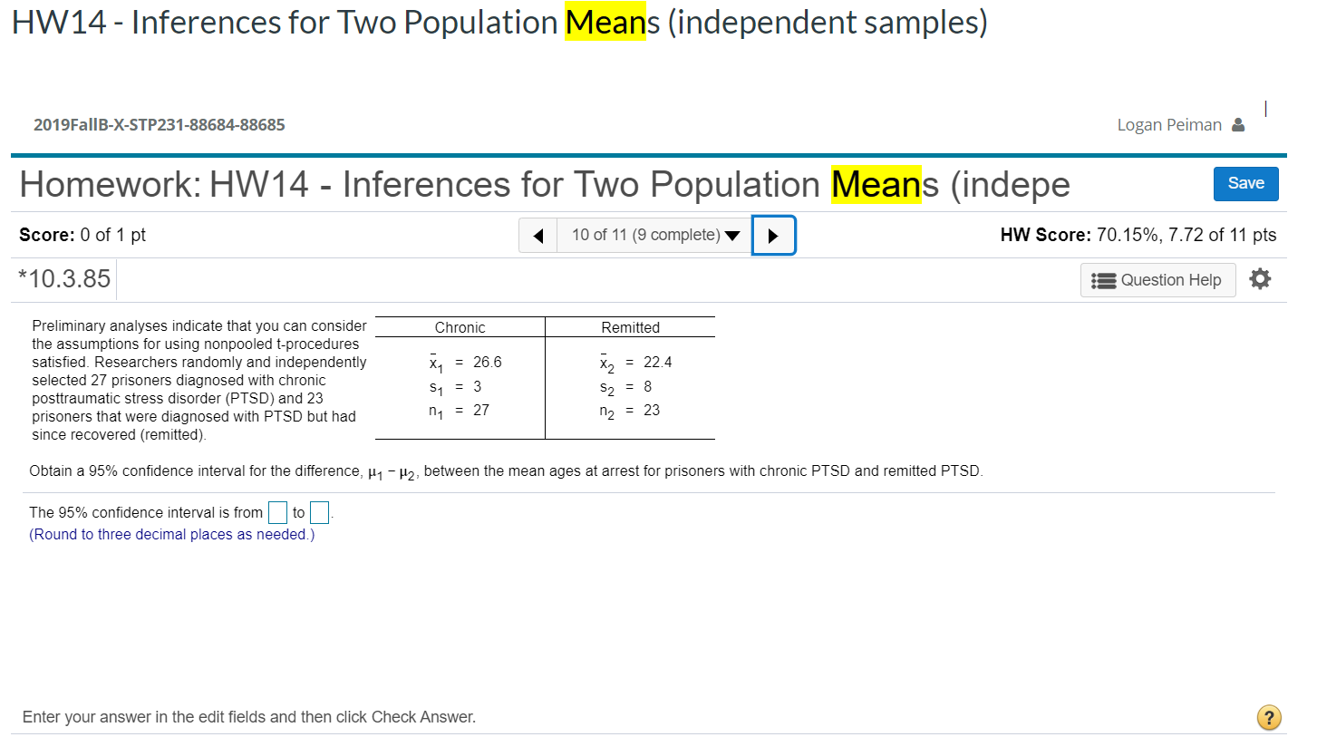The height and width of the screenshot is (737, 1317).
Task: Click the vertical bar icon at top right
Action: (x=1265, y=107)
